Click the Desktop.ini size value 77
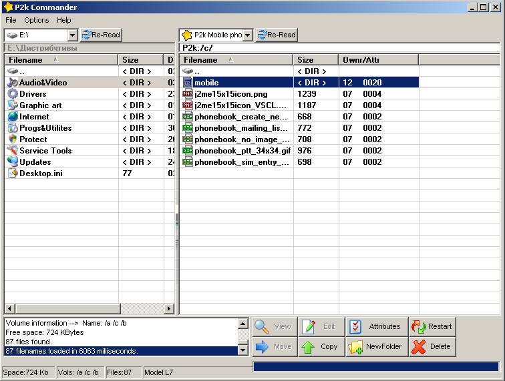This screenshot has height=381, width=505. tap(127, 173)
